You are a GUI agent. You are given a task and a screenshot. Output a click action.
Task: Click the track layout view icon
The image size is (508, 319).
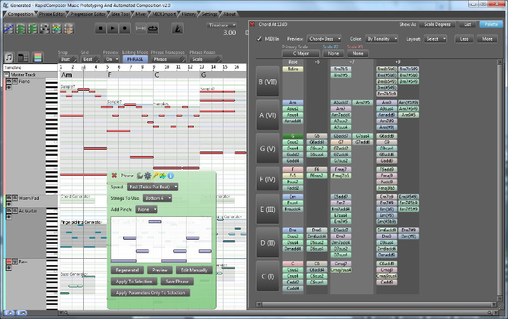click(23, 58)
